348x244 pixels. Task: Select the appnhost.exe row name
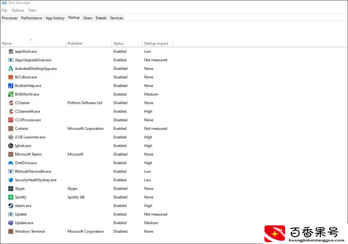(x=26, y=52)
